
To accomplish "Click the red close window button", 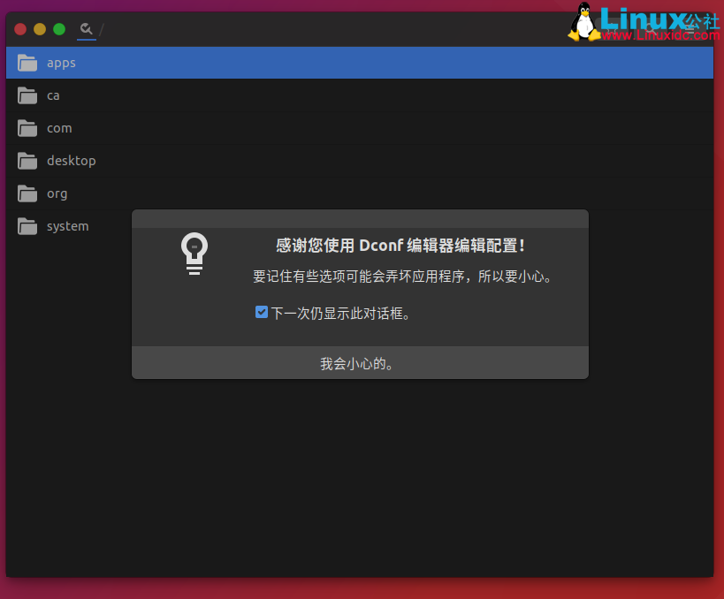I will pos(20,29).
